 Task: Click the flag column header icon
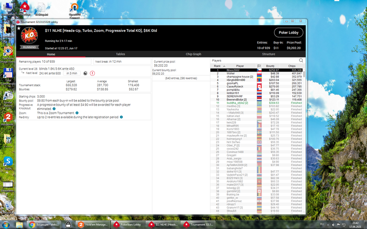[259, 66]
